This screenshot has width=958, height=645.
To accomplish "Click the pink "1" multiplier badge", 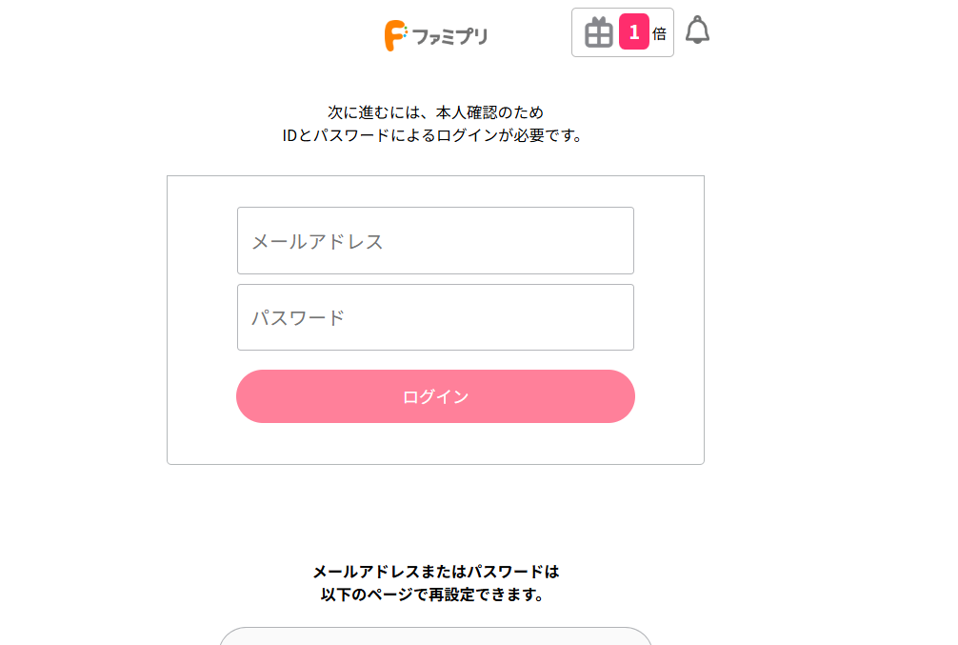I will point(633,32).
